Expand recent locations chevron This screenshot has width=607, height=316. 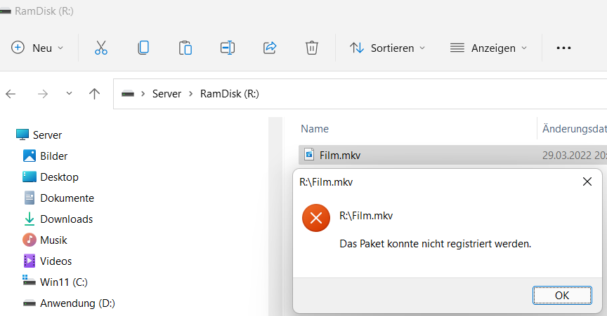[69, 94]
